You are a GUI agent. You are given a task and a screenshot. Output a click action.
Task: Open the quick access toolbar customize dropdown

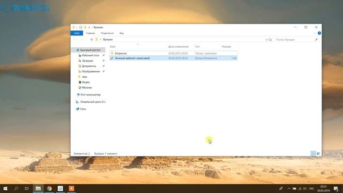pos(89,27)
